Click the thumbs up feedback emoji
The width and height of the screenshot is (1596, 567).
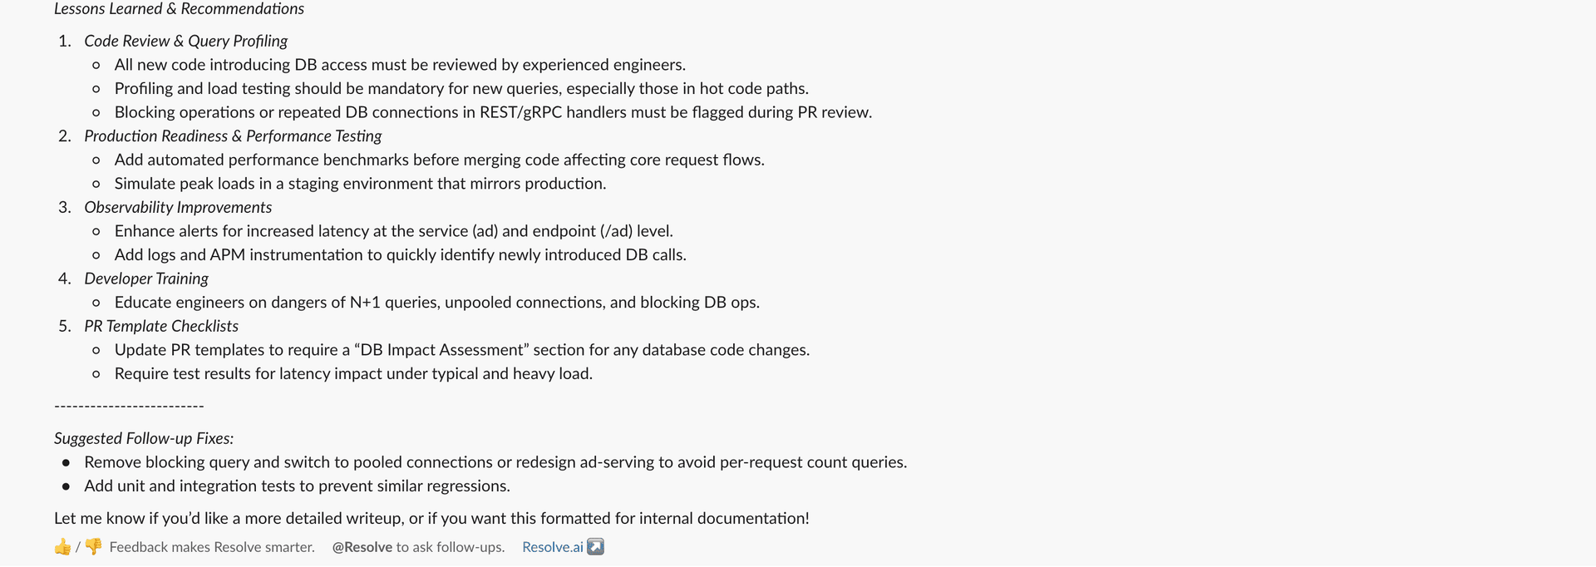(63, 547)
